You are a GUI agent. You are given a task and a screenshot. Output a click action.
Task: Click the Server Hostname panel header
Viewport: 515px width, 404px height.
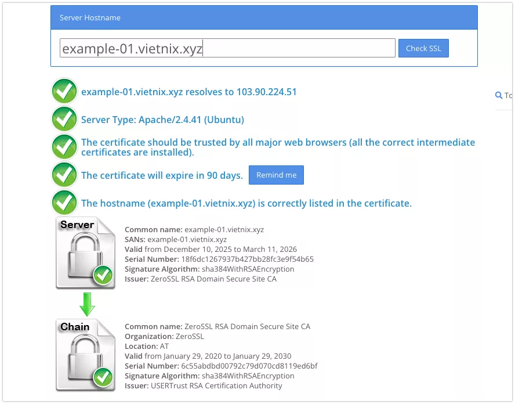264,17
